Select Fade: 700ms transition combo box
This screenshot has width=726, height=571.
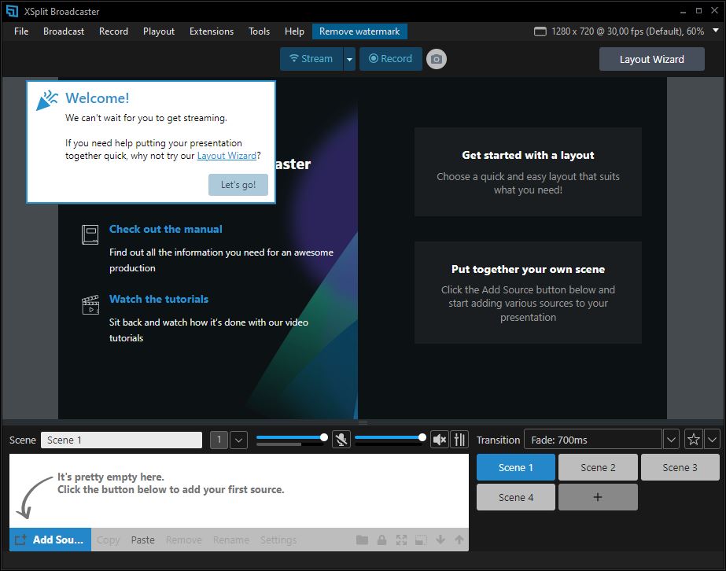coord(592,439)
